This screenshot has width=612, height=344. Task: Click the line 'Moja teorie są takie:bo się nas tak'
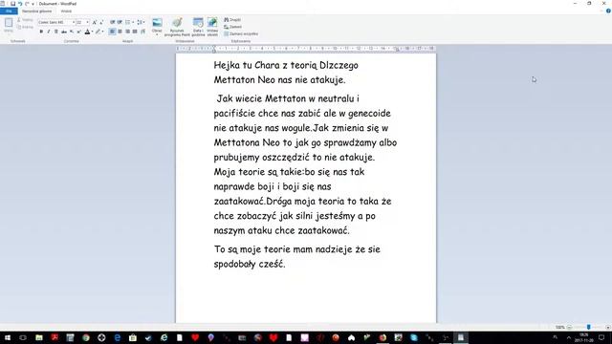[x=289, y=172]
